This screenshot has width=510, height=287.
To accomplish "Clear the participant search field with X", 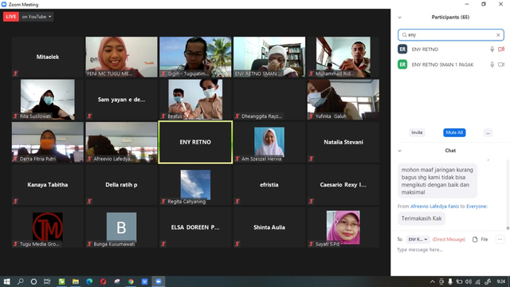I will (x=498, y=35).
